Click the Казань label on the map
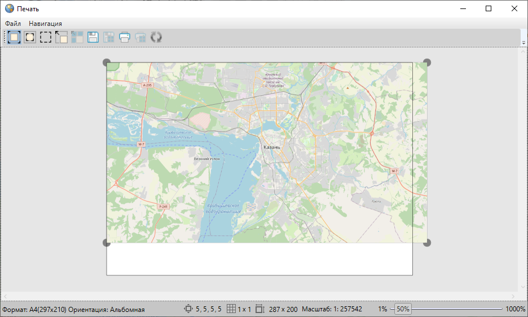Image resolution: width=528 pixels, height=317 pixels. pos(271,147)
